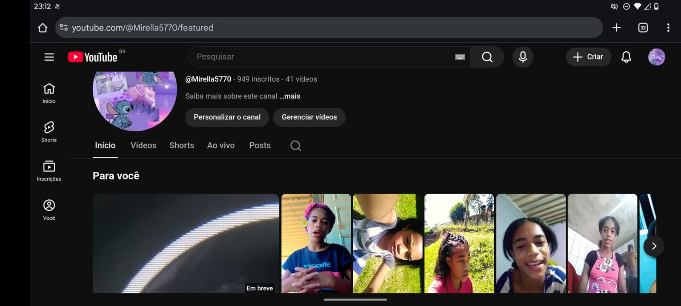Toggle the on-screen keyboard icon
681x306 pixels.
[460, 57]
